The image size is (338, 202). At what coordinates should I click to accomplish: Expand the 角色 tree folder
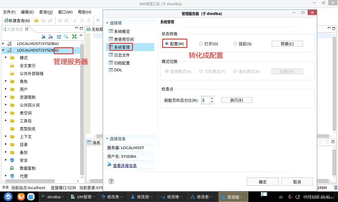6,81
